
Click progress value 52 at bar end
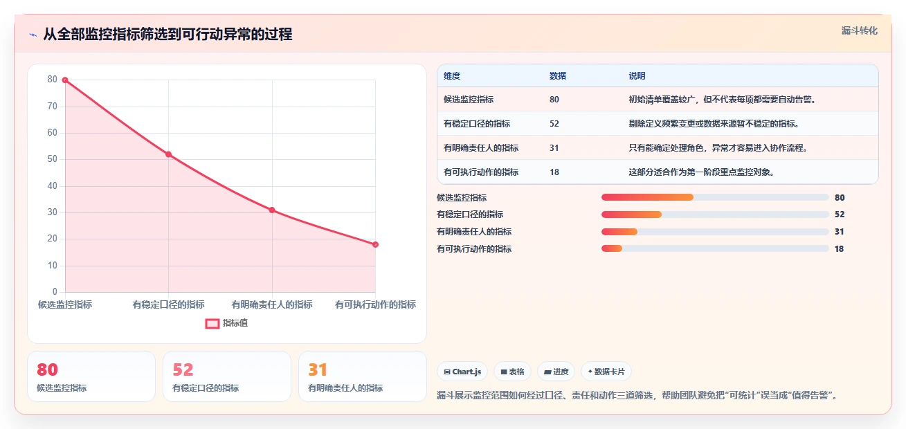pos(840,214)
